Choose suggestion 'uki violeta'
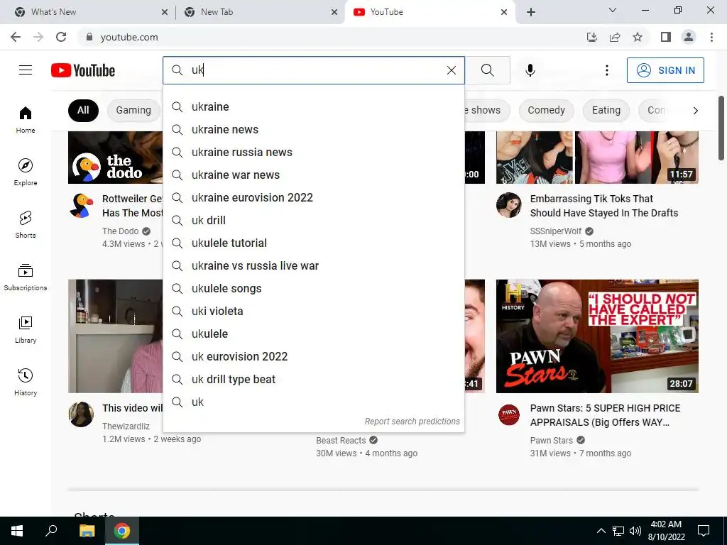 (x=314, y=311)
